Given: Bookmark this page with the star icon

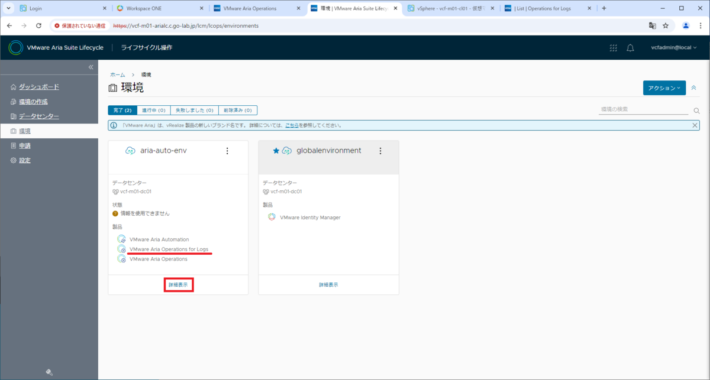Looking at the screenshot, I should pyautogui.click(x=666, y=26).
